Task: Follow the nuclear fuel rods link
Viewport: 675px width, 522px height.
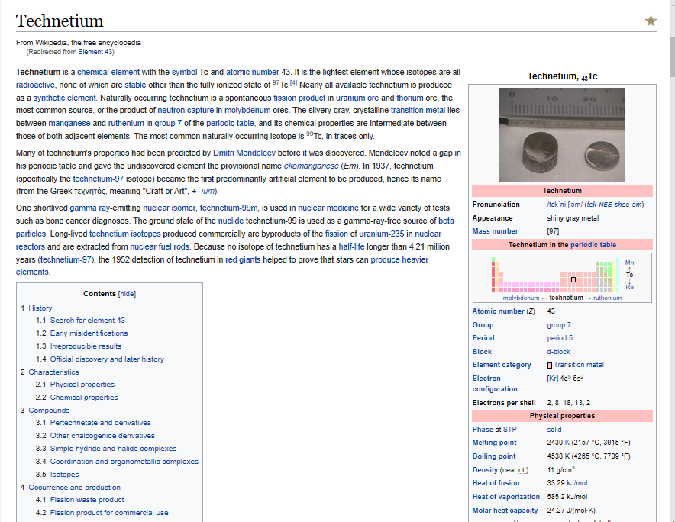Action: [x=160, y=246]
